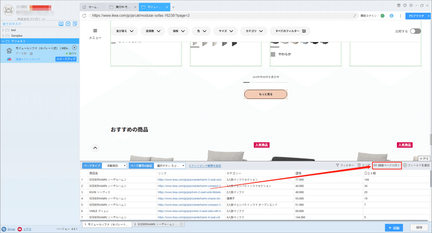Open the three-dot more options menu
Viewport: 432px width, 233px height.
coord(400,16)
